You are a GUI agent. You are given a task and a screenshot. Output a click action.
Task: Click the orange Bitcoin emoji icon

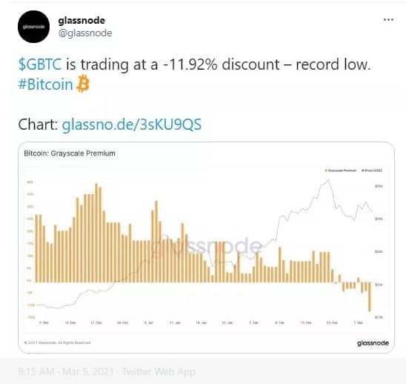point(82,83)
